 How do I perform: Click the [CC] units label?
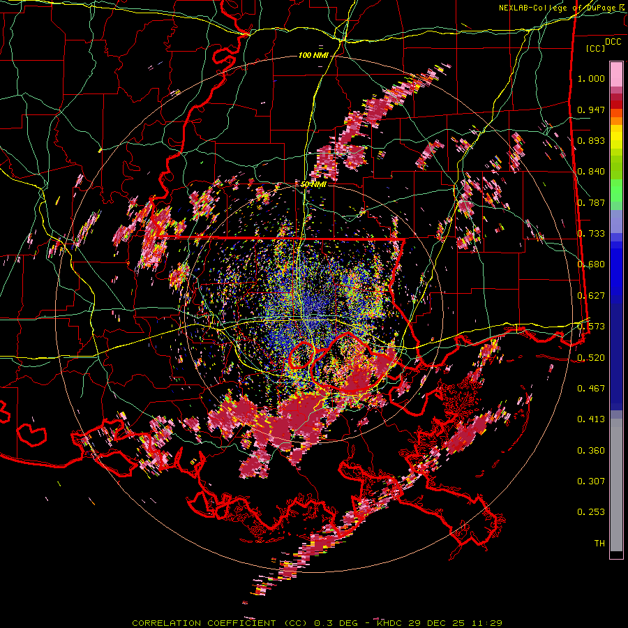[x=596, y=48]
